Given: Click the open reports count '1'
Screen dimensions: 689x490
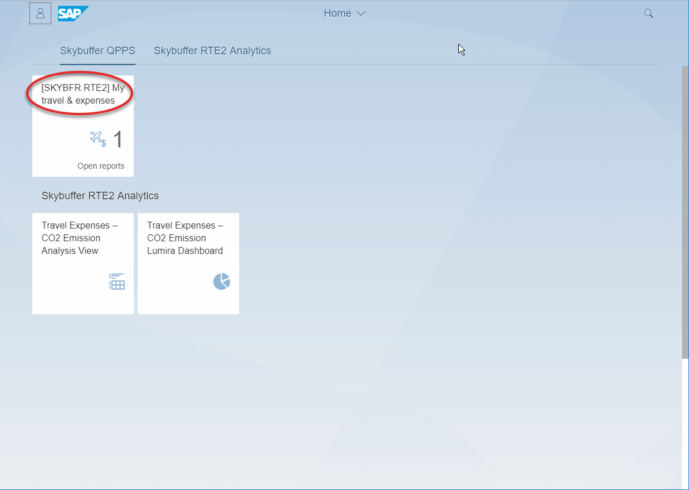Looking at the screenshot, I should [x=118, y=139].
